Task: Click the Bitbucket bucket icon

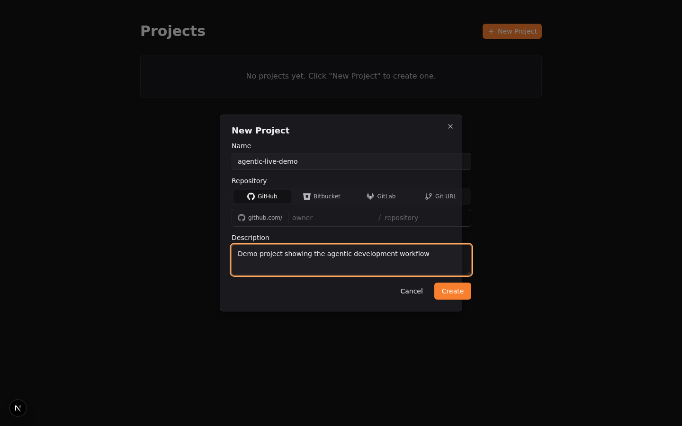Action: (x=307, y=196)
